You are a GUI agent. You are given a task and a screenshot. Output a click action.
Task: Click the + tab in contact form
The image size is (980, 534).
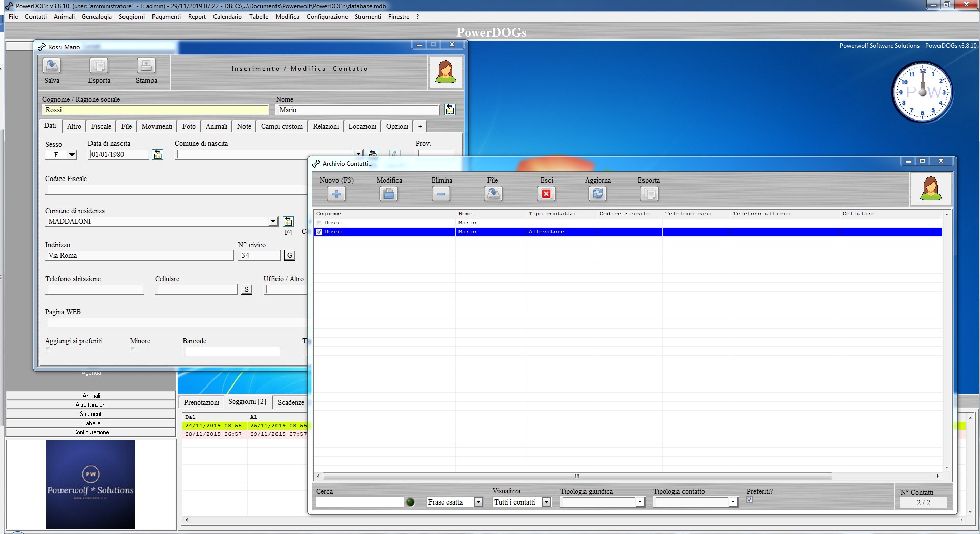click(x=420, y=126)
